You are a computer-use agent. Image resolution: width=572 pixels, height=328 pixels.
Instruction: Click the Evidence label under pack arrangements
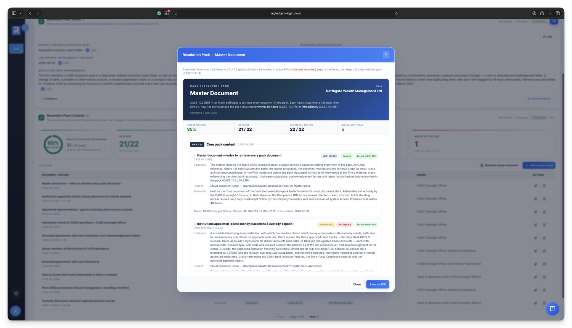click(x=49, y=99)
